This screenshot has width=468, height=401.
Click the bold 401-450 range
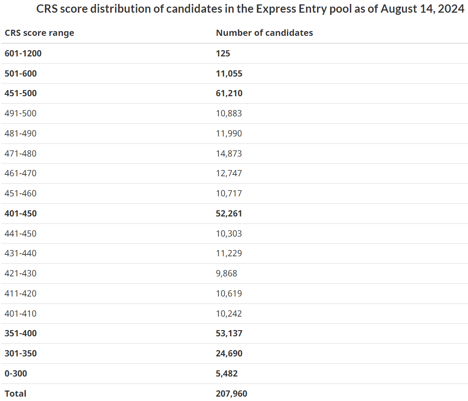21,213
